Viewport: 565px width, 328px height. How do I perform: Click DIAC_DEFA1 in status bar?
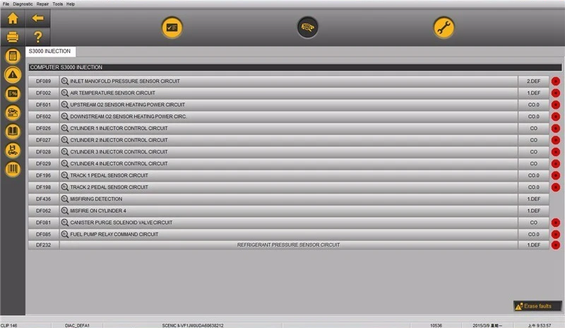pyautogui.click(x=77, y=325)
